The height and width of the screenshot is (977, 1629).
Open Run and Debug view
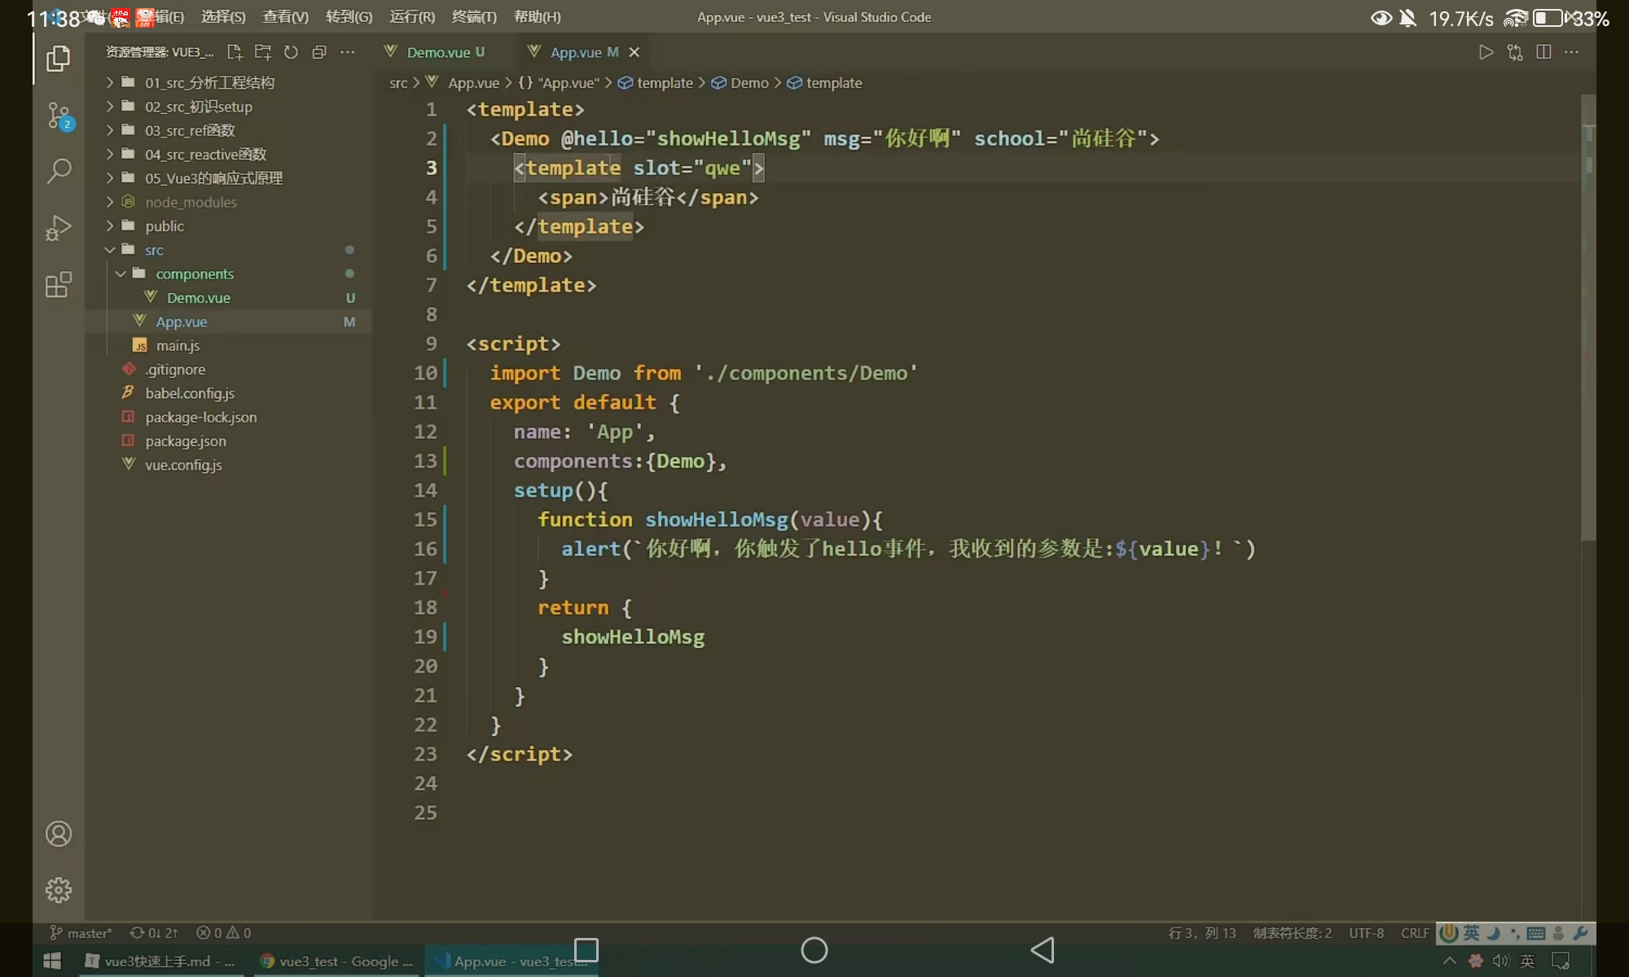[59, 228]
